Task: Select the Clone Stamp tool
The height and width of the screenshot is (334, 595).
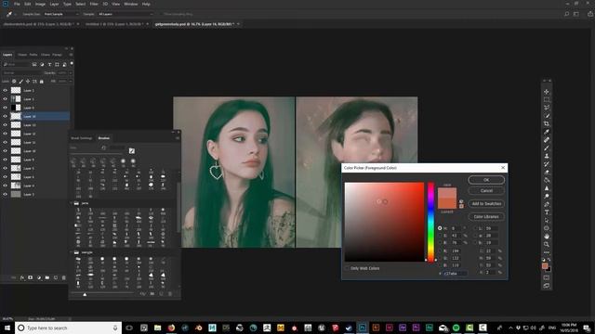Action: point(547,156)
